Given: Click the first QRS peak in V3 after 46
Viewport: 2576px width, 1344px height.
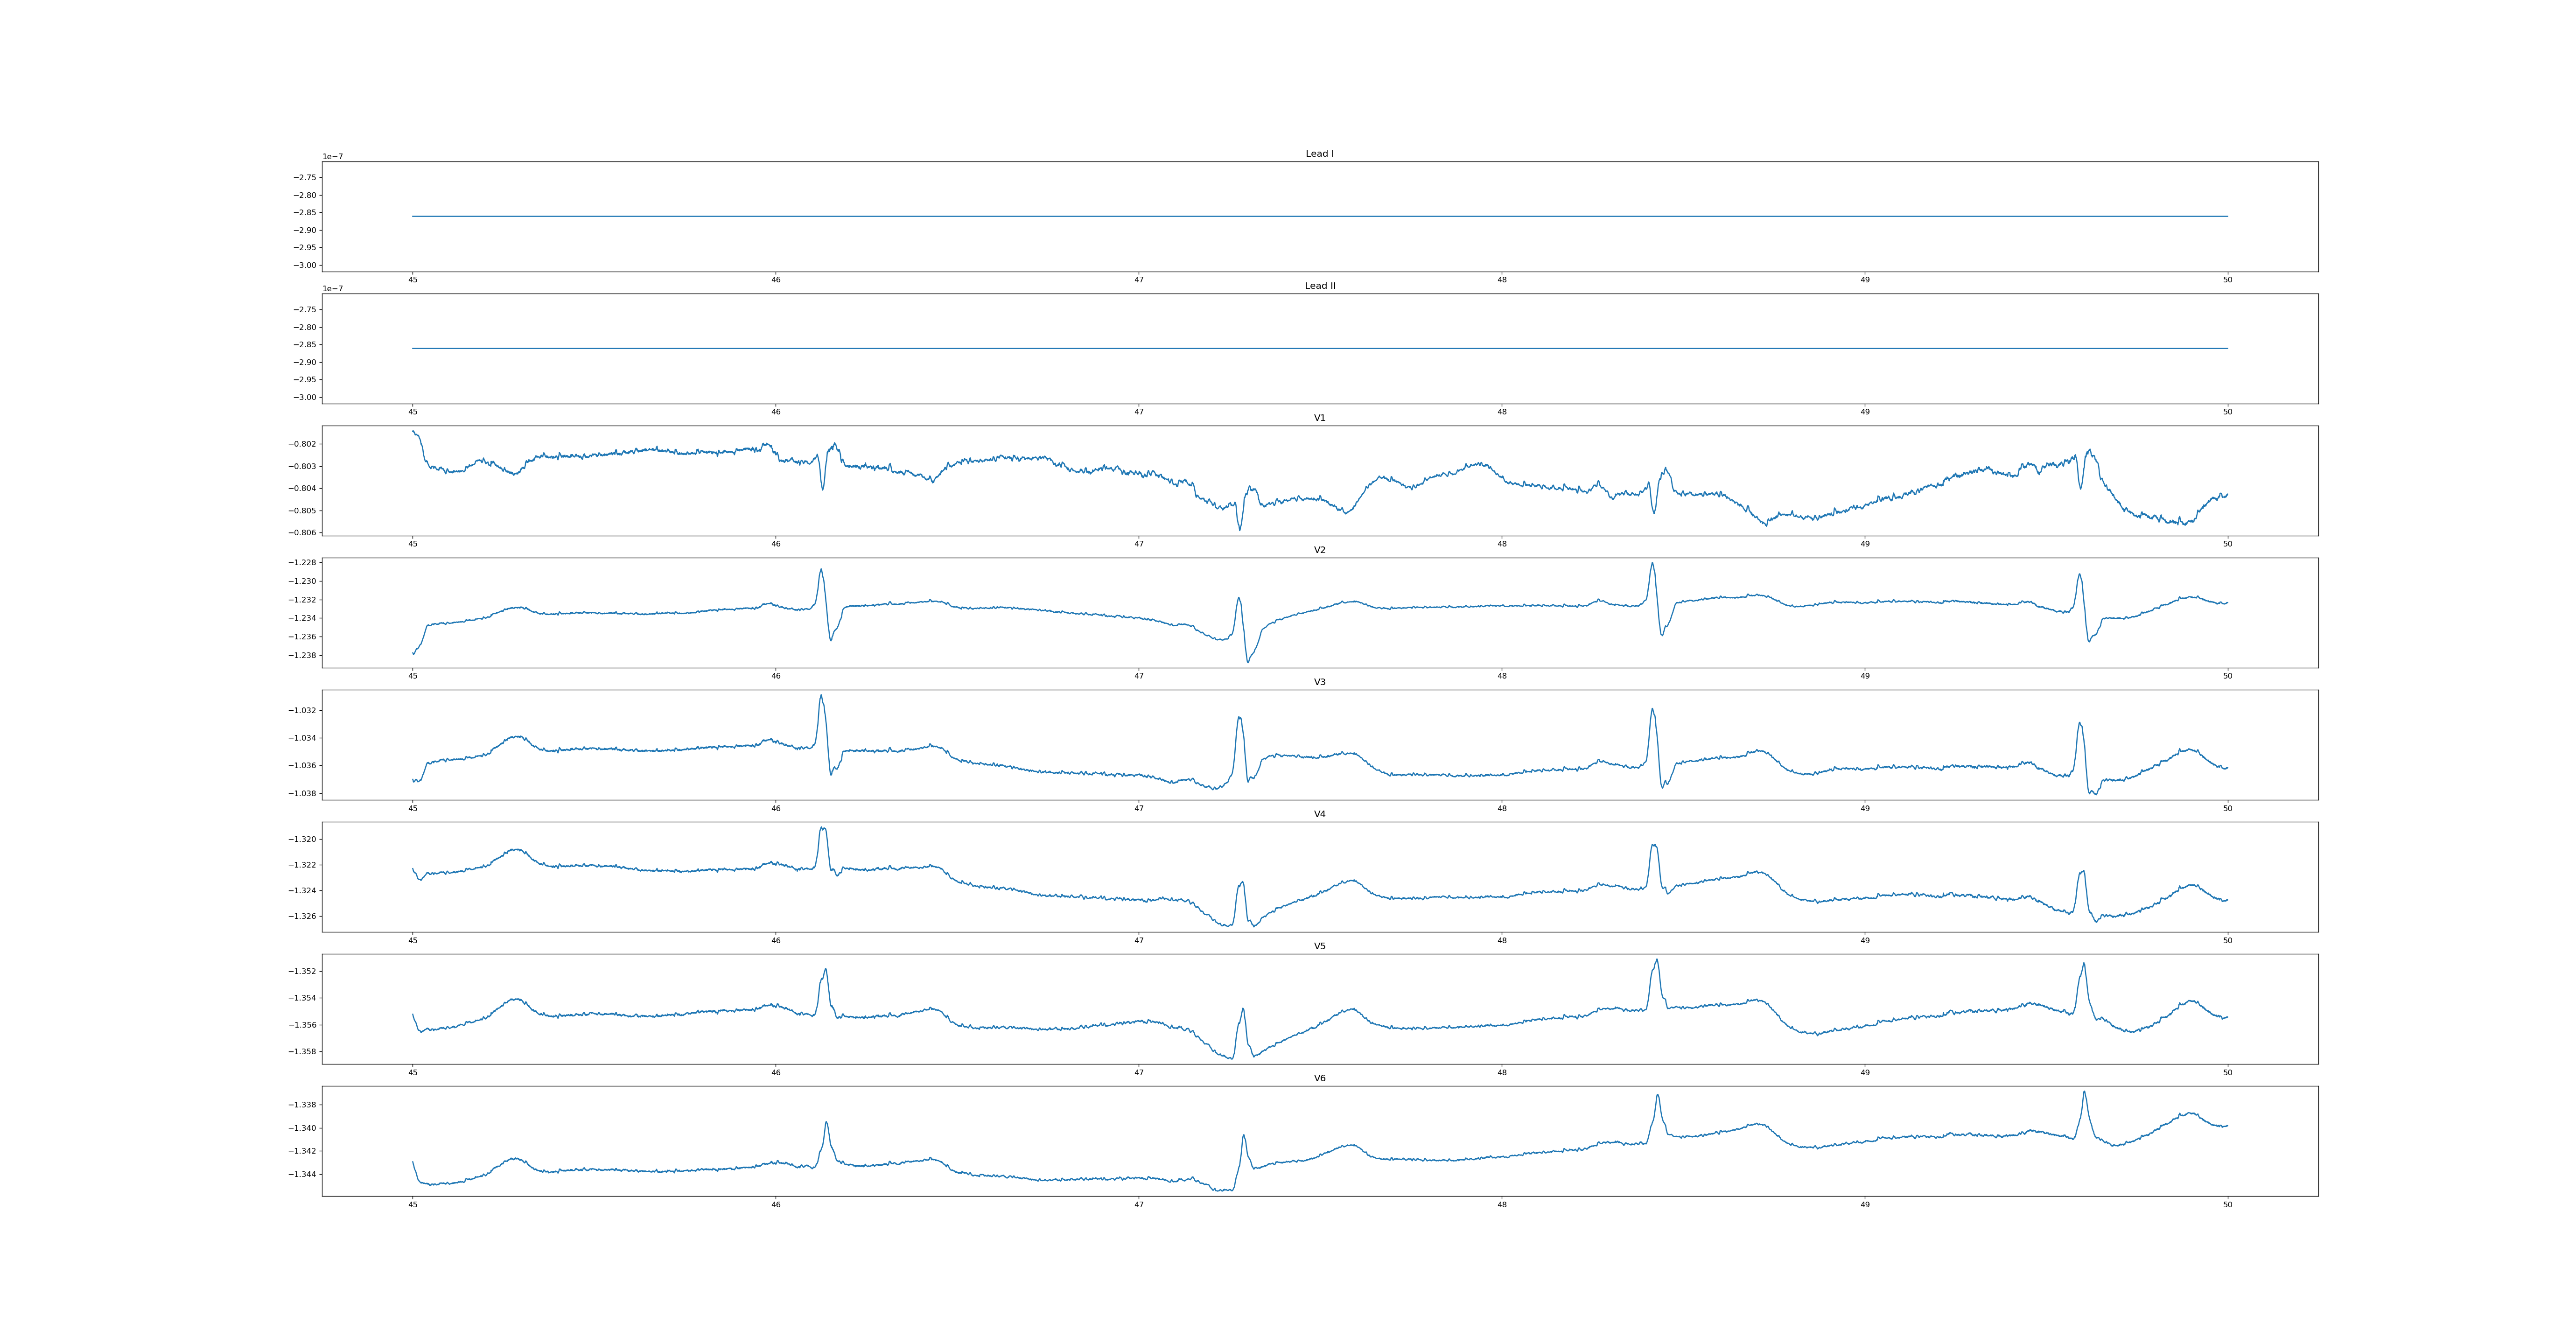Looking at the screenshot, I should [821, 696].
